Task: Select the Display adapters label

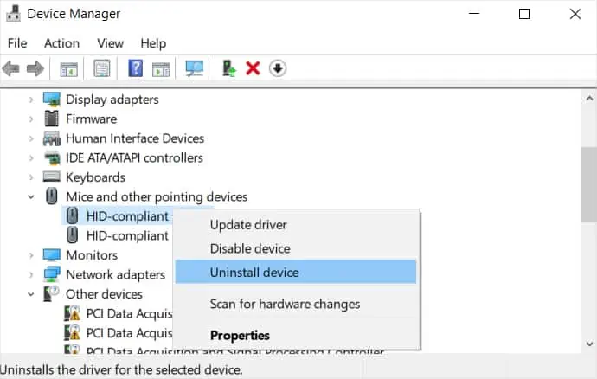Action: coord(112,100)
